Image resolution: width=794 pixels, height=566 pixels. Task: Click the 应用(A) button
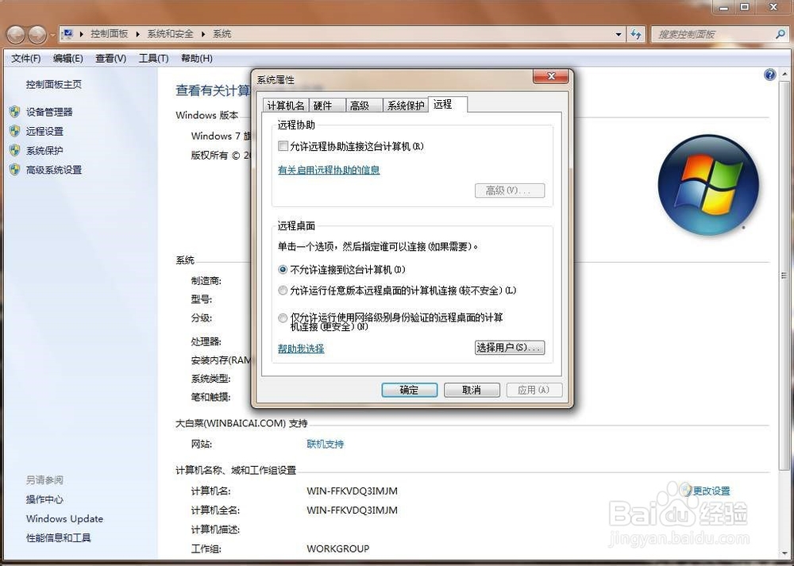coord(534,390)
